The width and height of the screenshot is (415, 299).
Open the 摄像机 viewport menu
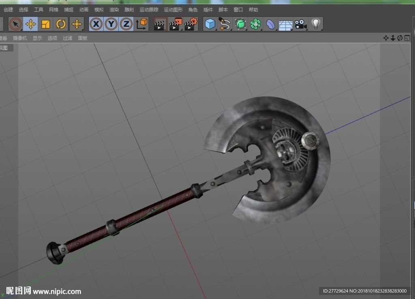coord(20,38)
